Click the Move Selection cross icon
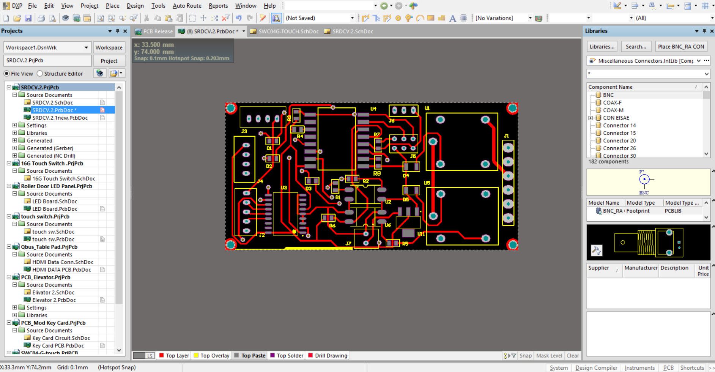Screen dimensions: 715x372 [203, 18]
